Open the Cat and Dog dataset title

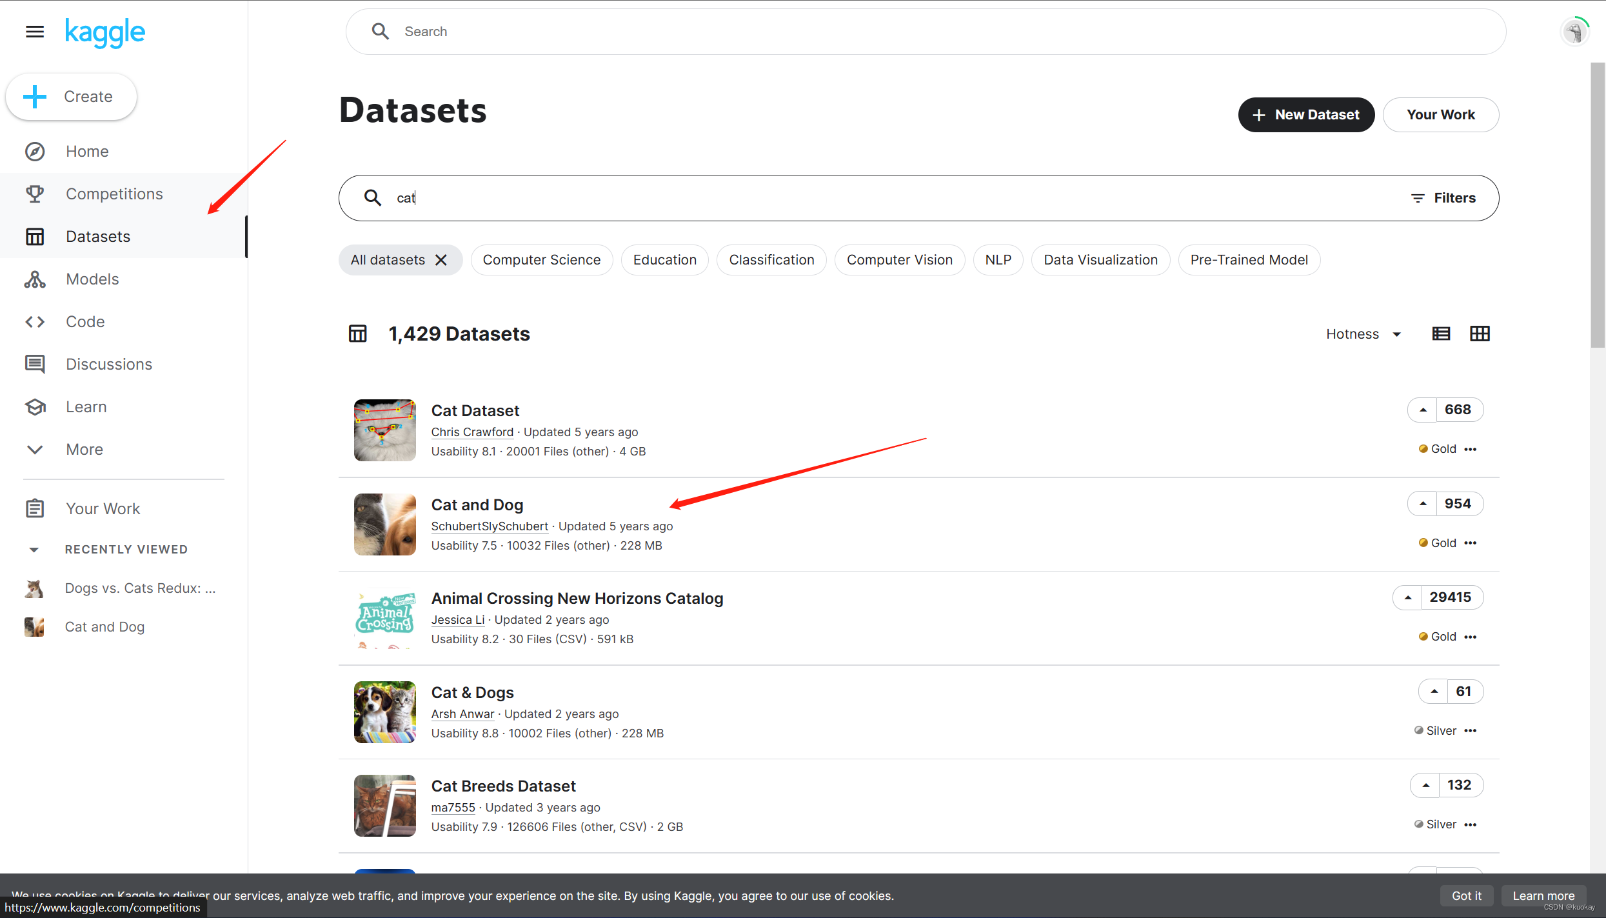tap(477, 505)
